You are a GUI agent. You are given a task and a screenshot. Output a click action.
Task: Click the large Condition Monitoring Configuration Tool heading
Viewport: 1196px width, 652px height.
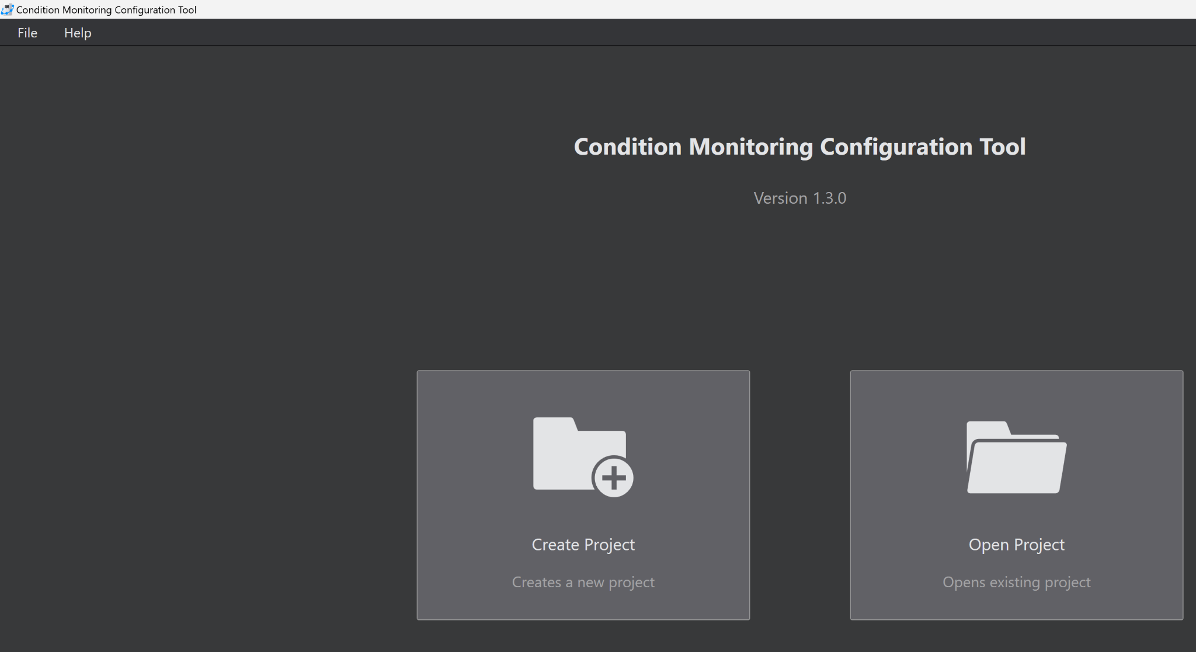click(799, 147)
